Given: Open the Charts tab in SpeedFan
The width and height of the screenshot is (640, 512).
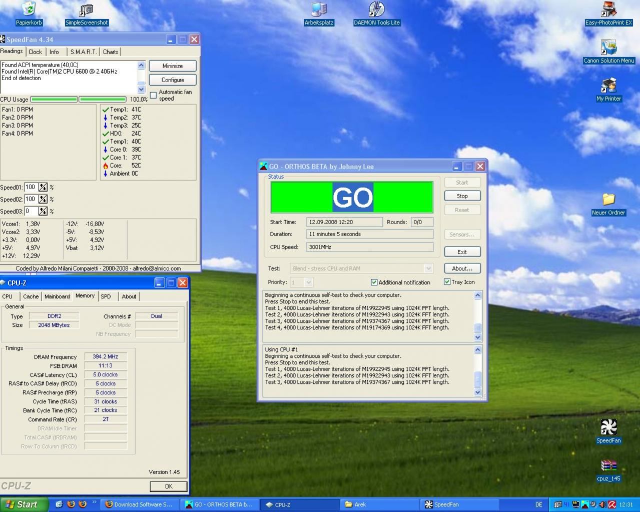Looking at the screenshot, I should [x=111, y=52].
